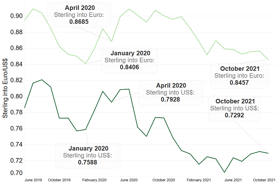
Task: Click the 0.84 y-axis tick label
Action: (x=16, y=64)
